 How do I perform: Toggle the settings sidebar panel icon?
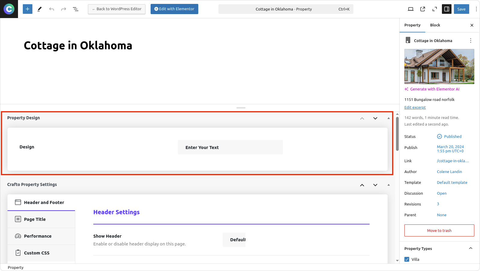(x=447, y=9)
